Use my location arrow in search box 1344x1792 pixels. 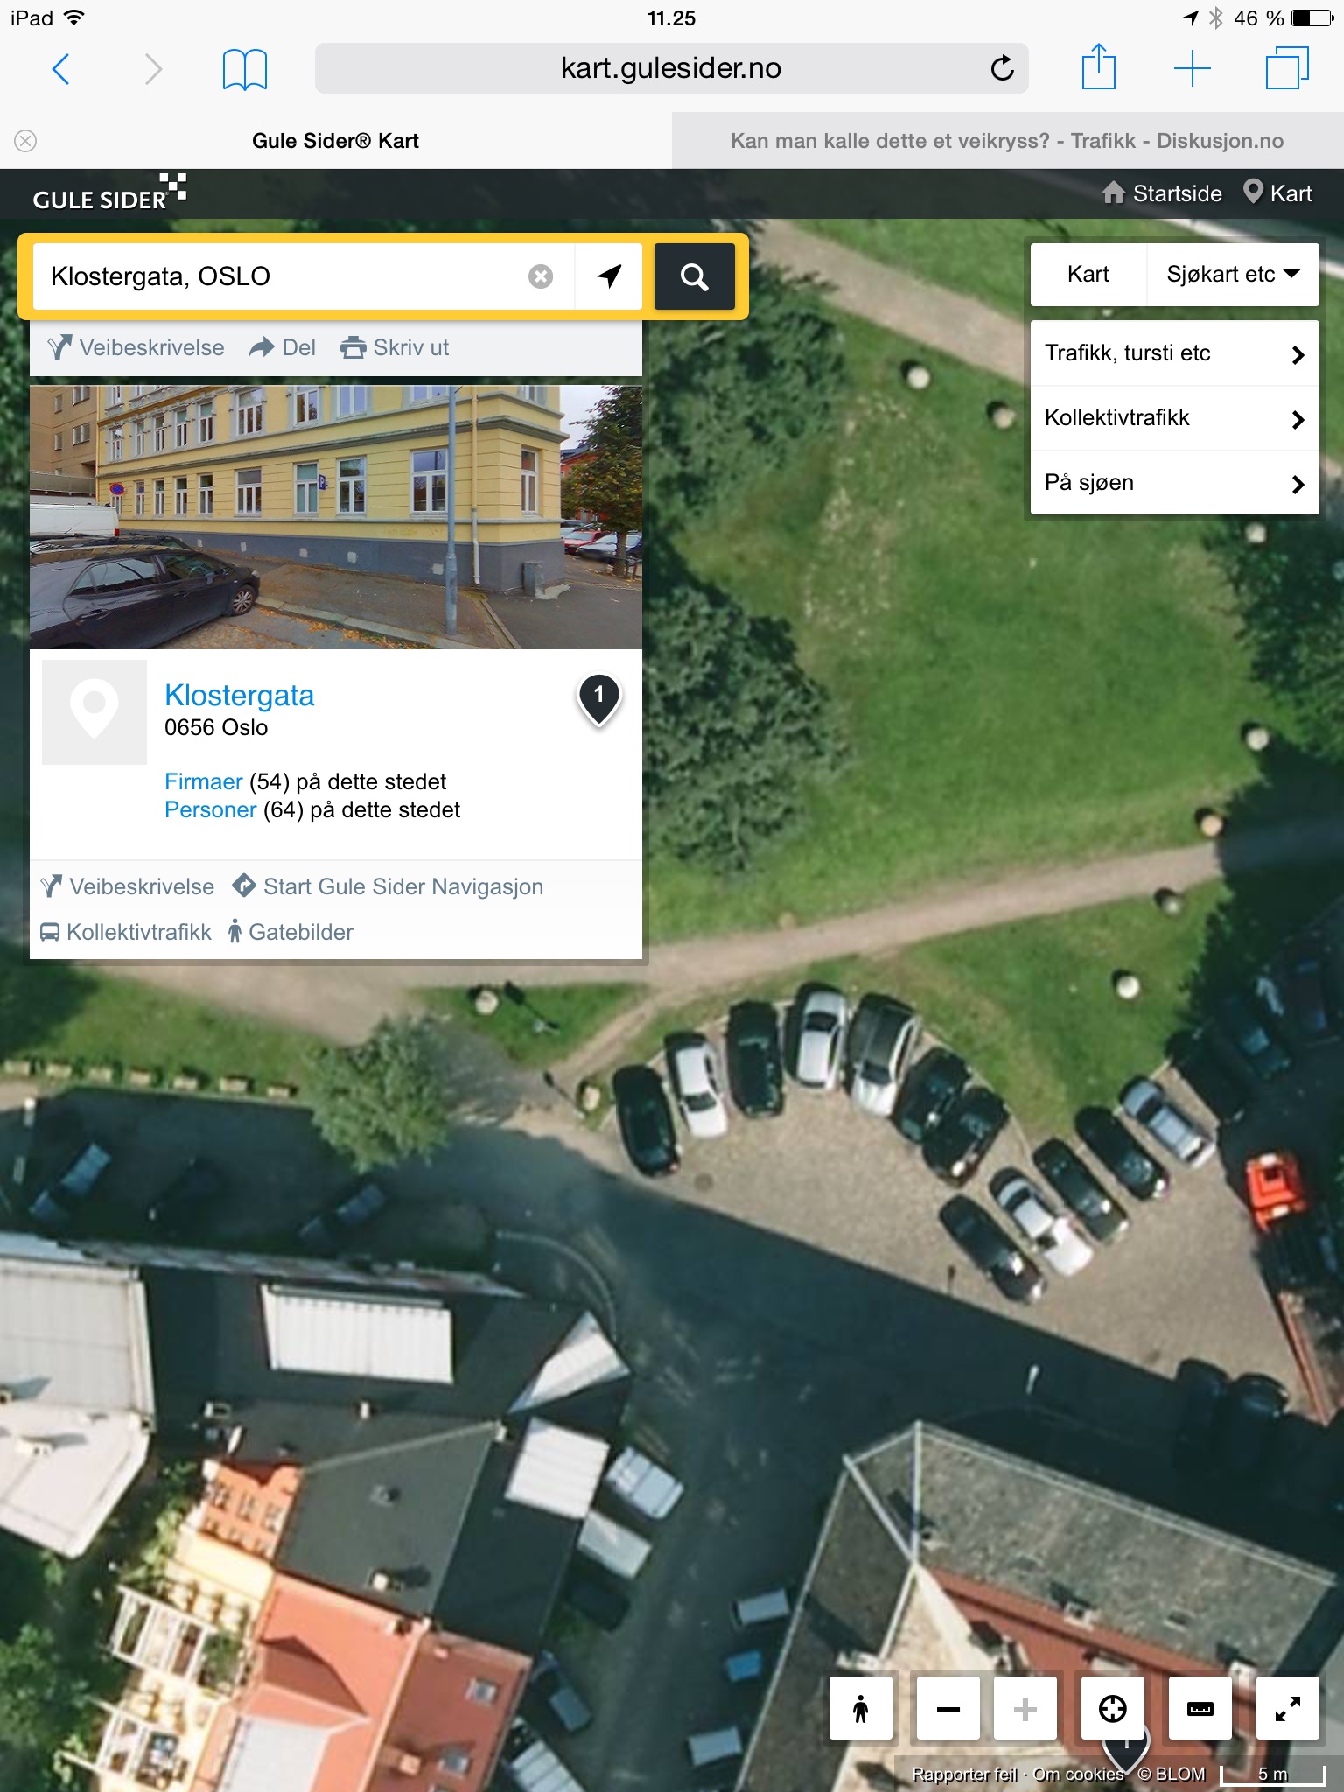[x=609, y=276]
